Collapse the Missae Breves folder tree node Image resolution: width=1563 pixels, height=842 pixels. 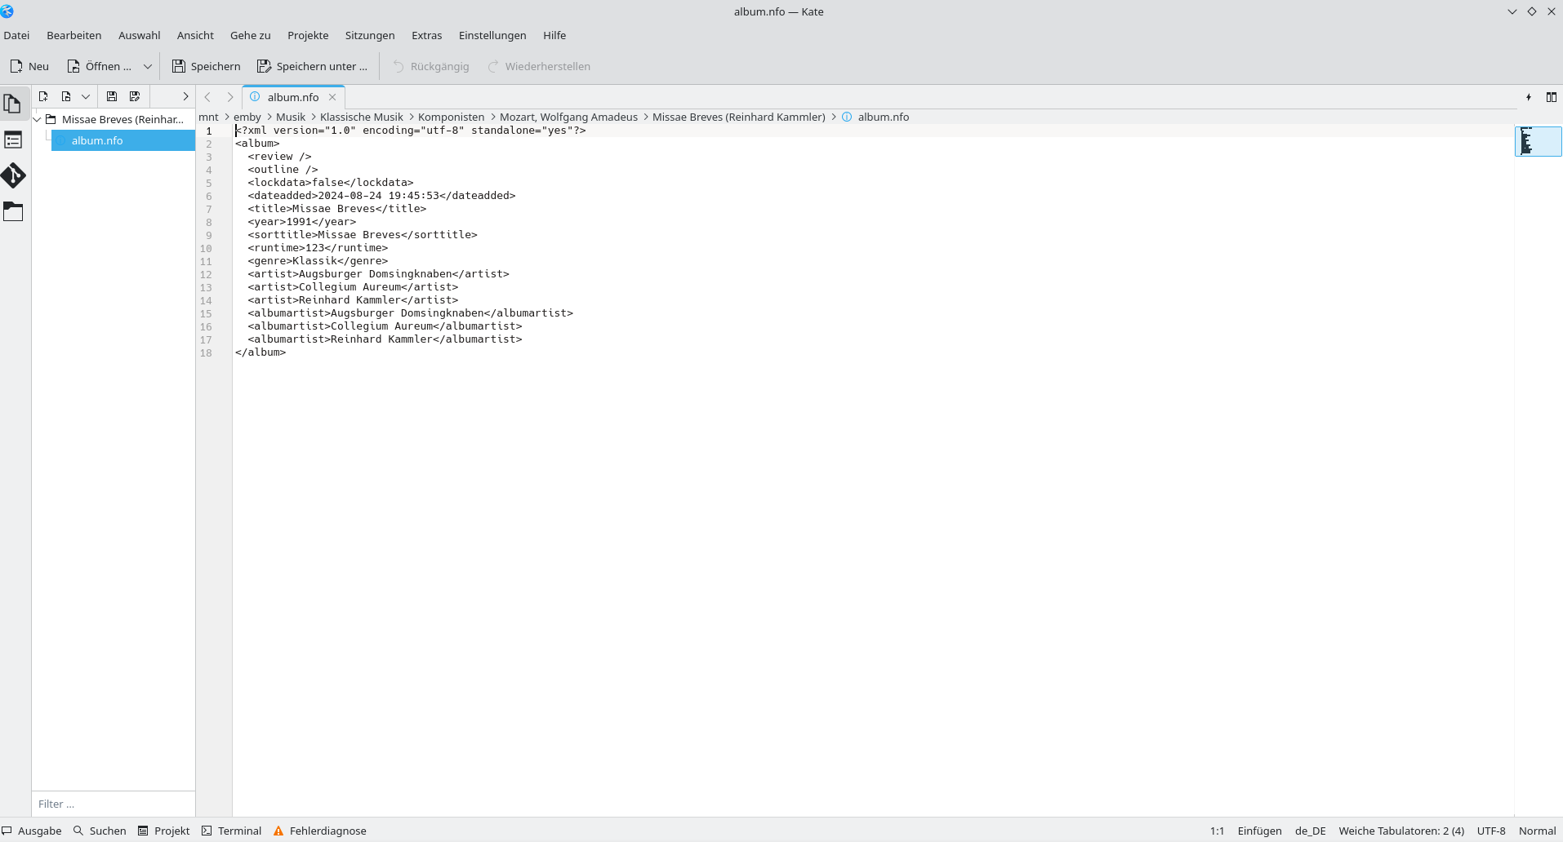[38, 119]
